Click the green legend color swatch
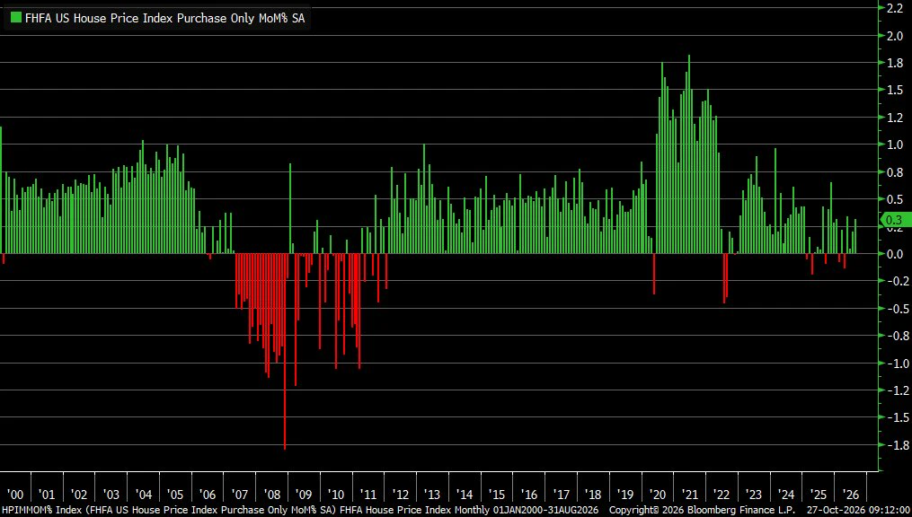Image resolution: width=912 pixels, height=517 pixels. coord(15,17)
